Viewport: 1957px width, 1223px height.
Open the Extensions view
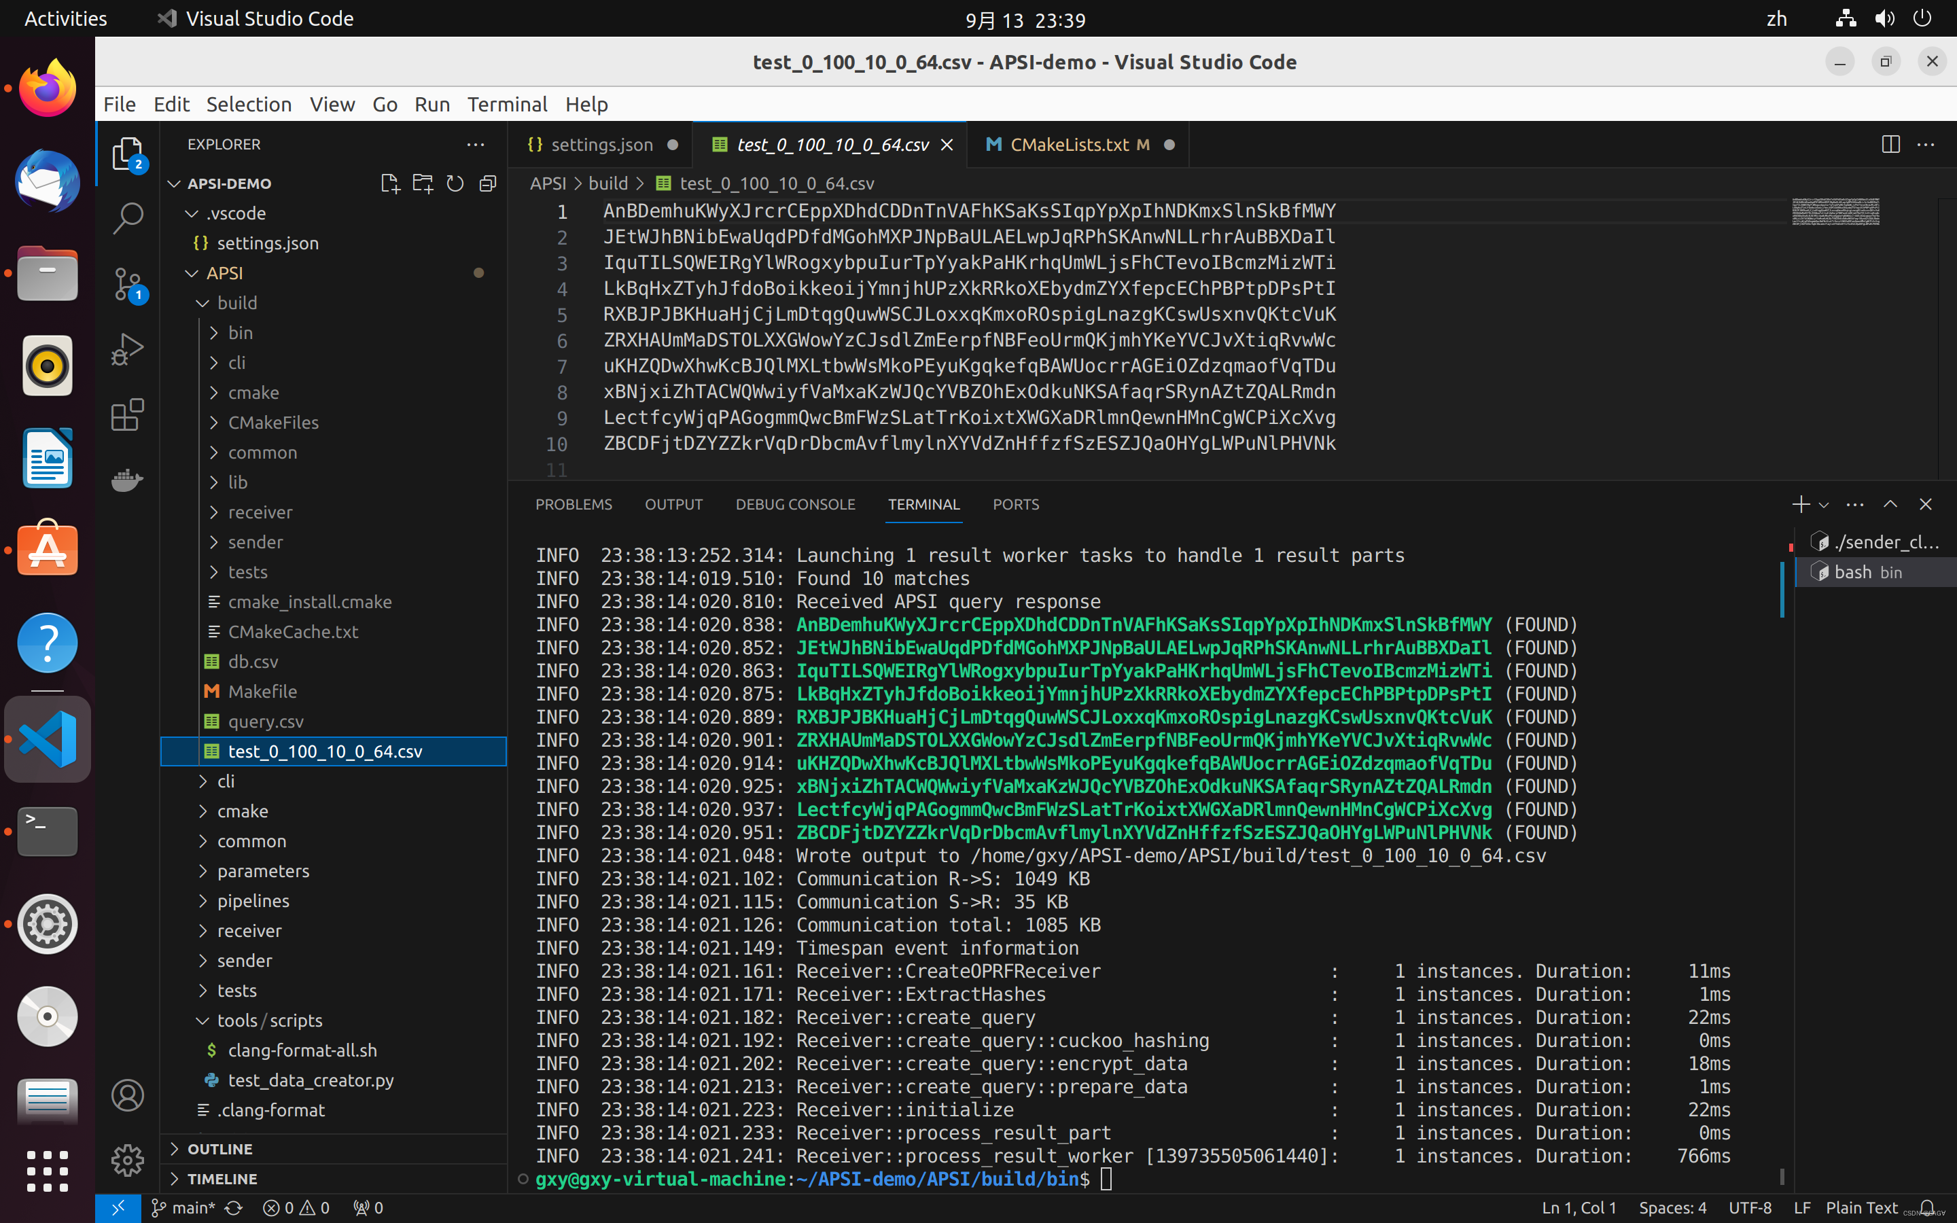point(127,415)
